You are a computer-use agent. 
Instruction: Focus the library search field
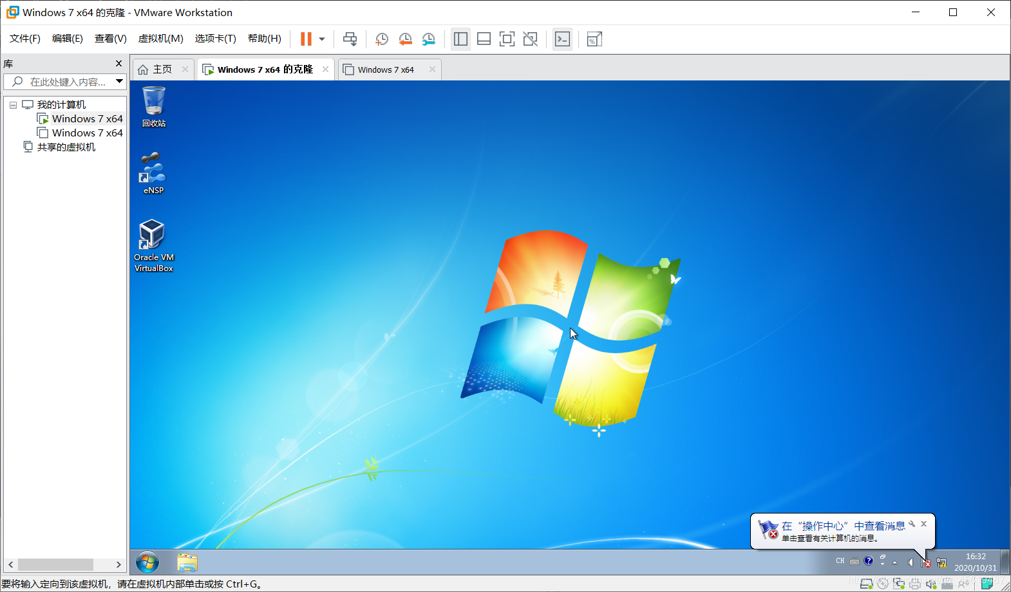(64, 82)
